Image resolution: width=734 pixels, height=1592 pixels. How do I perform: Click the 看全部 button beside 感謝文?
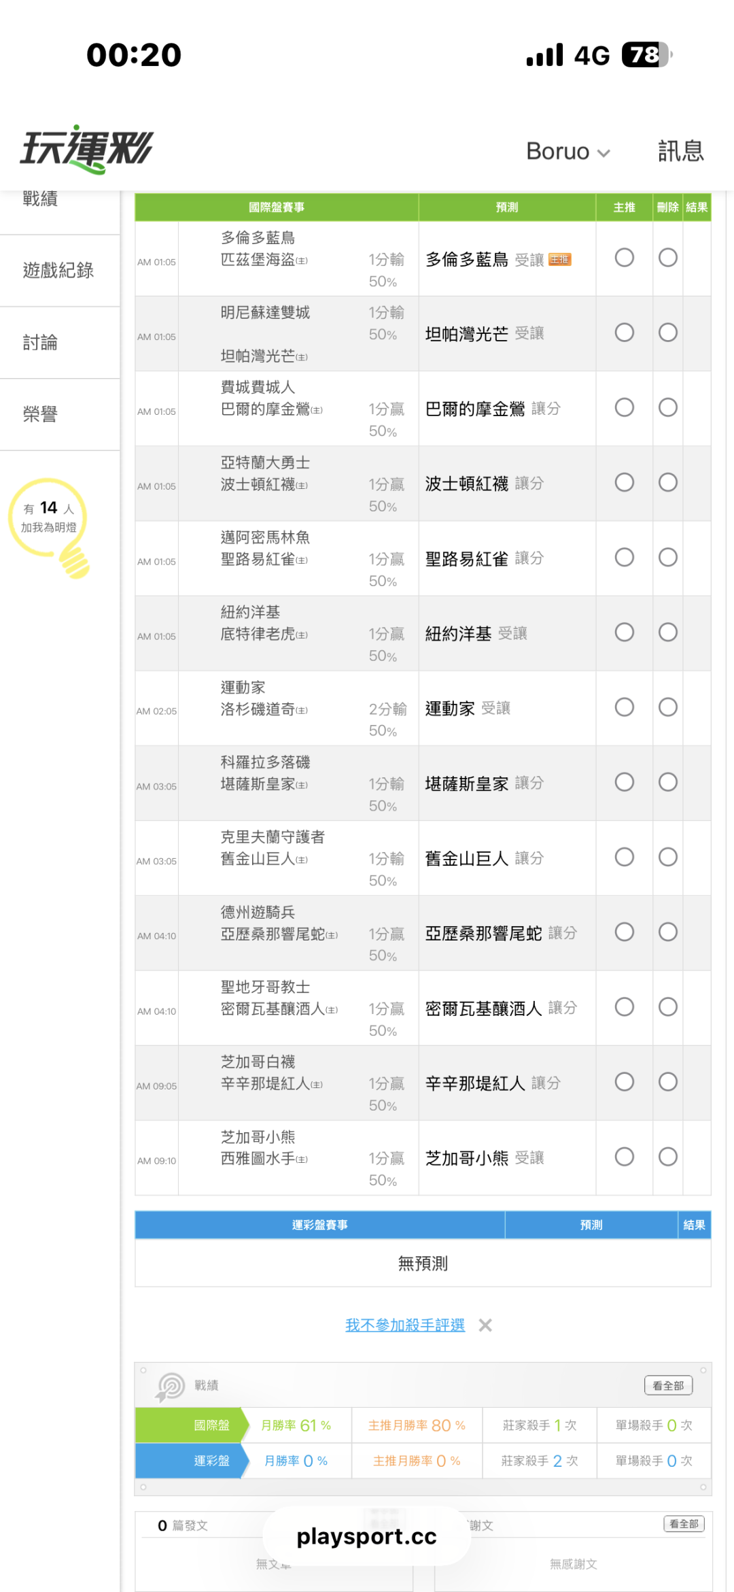pyautogui.click(x=684, y=1524)
